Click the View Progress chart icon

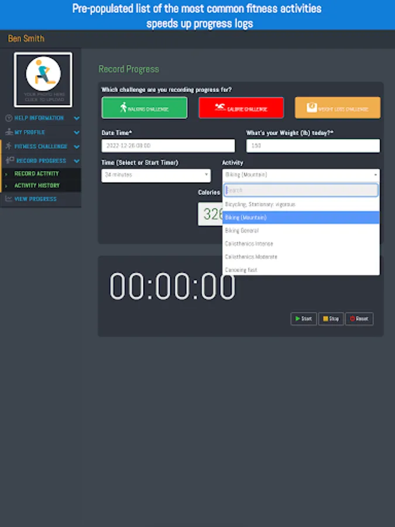pos(9,199)
